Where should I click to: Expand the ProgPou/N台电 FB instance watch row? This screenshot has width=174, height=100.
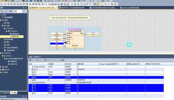(30, 82)
